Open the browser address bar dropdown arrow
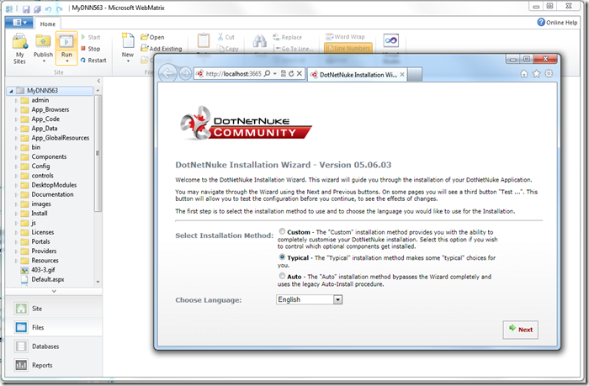Viewport: 589px width, 386px height. click(275, 74)
